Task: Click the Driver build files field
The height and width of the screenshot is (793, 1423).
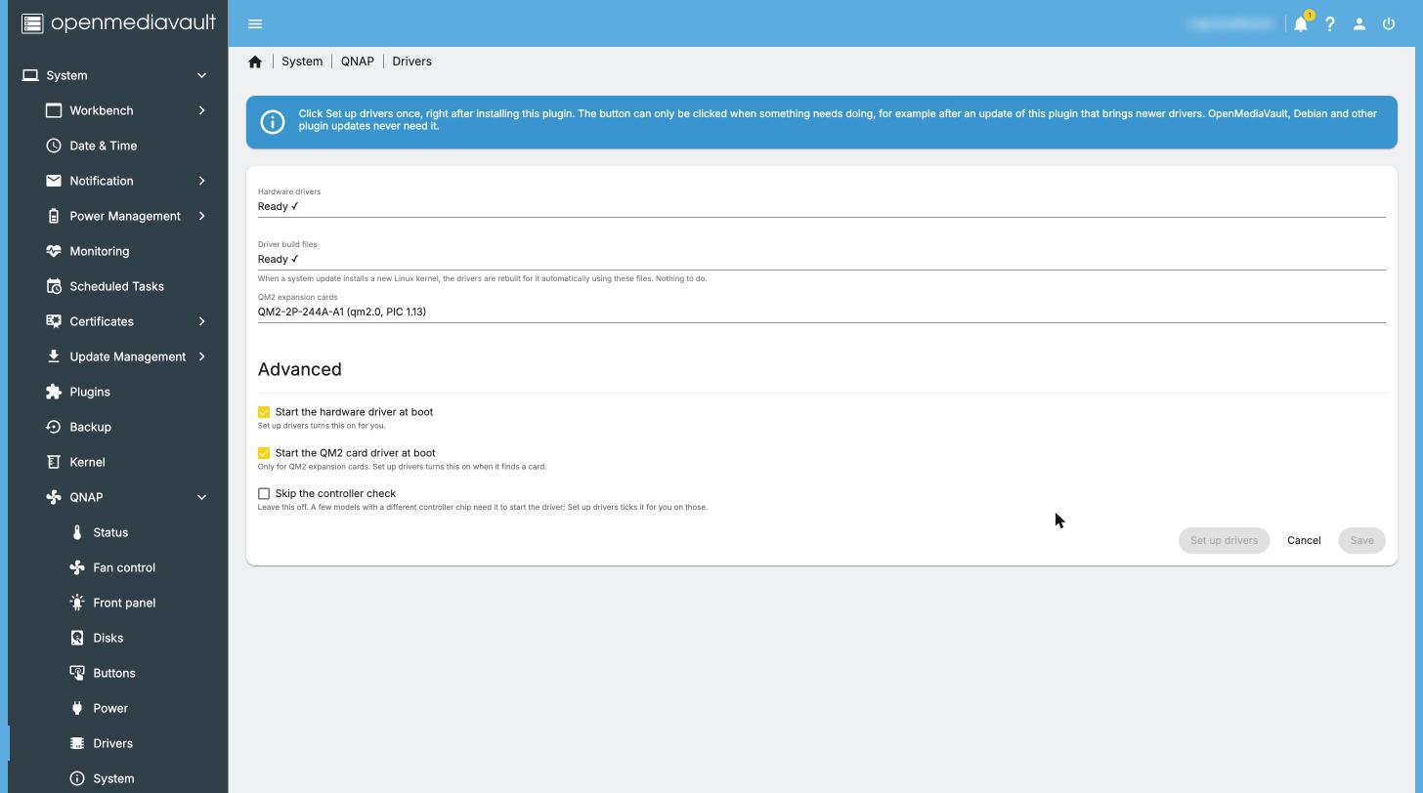Action: coord(822,253)
